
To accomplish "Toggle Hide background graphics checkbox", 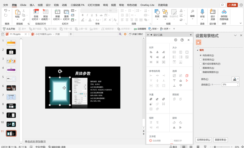I will click(201, 72).
